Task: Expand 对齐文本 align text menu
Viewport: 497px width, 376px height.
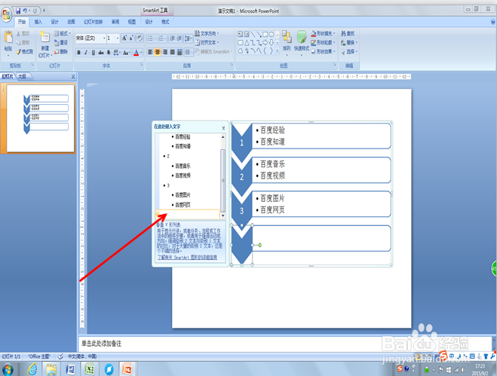Action: coord(207,42)
